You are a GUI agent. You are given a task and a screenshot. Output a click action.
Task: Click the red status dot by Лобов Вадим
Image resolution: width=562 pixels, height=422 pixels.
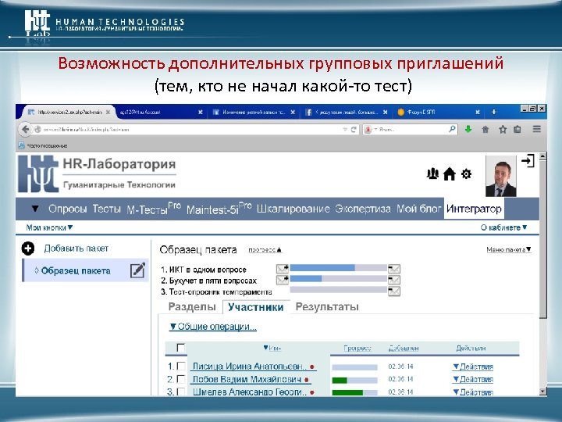[x=307, y=380]
